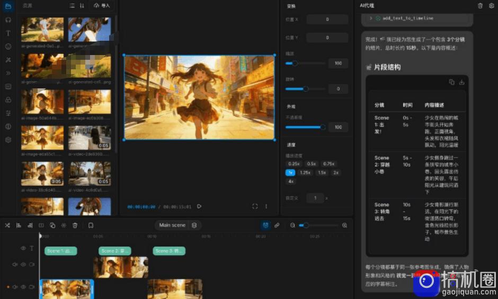Screen dimensions: 498x299
Task: Hide the bottom video track
Action: coord(23,287)
